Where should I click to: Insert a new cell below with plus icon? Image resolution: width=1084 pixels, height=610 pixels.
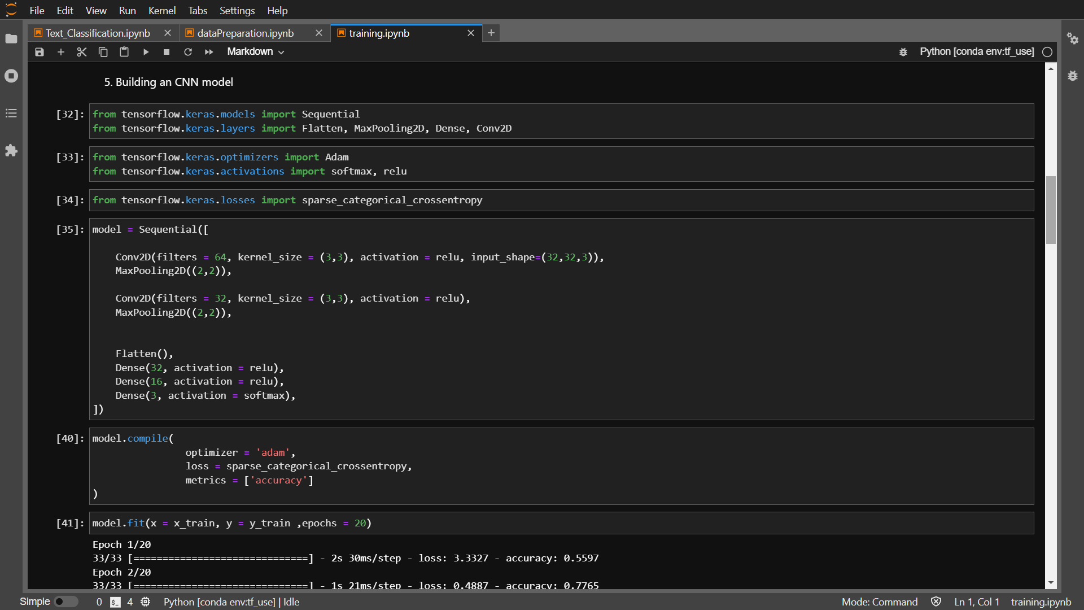(61, 52)
